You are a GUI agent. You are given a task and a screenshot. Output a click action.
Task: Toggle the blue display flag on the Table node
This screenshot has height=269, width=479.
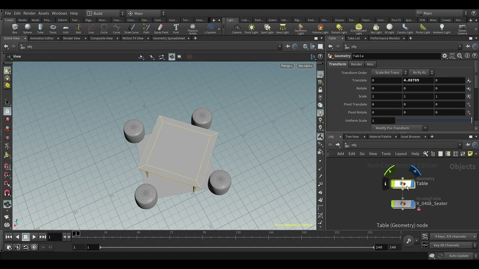click(413, 183)
